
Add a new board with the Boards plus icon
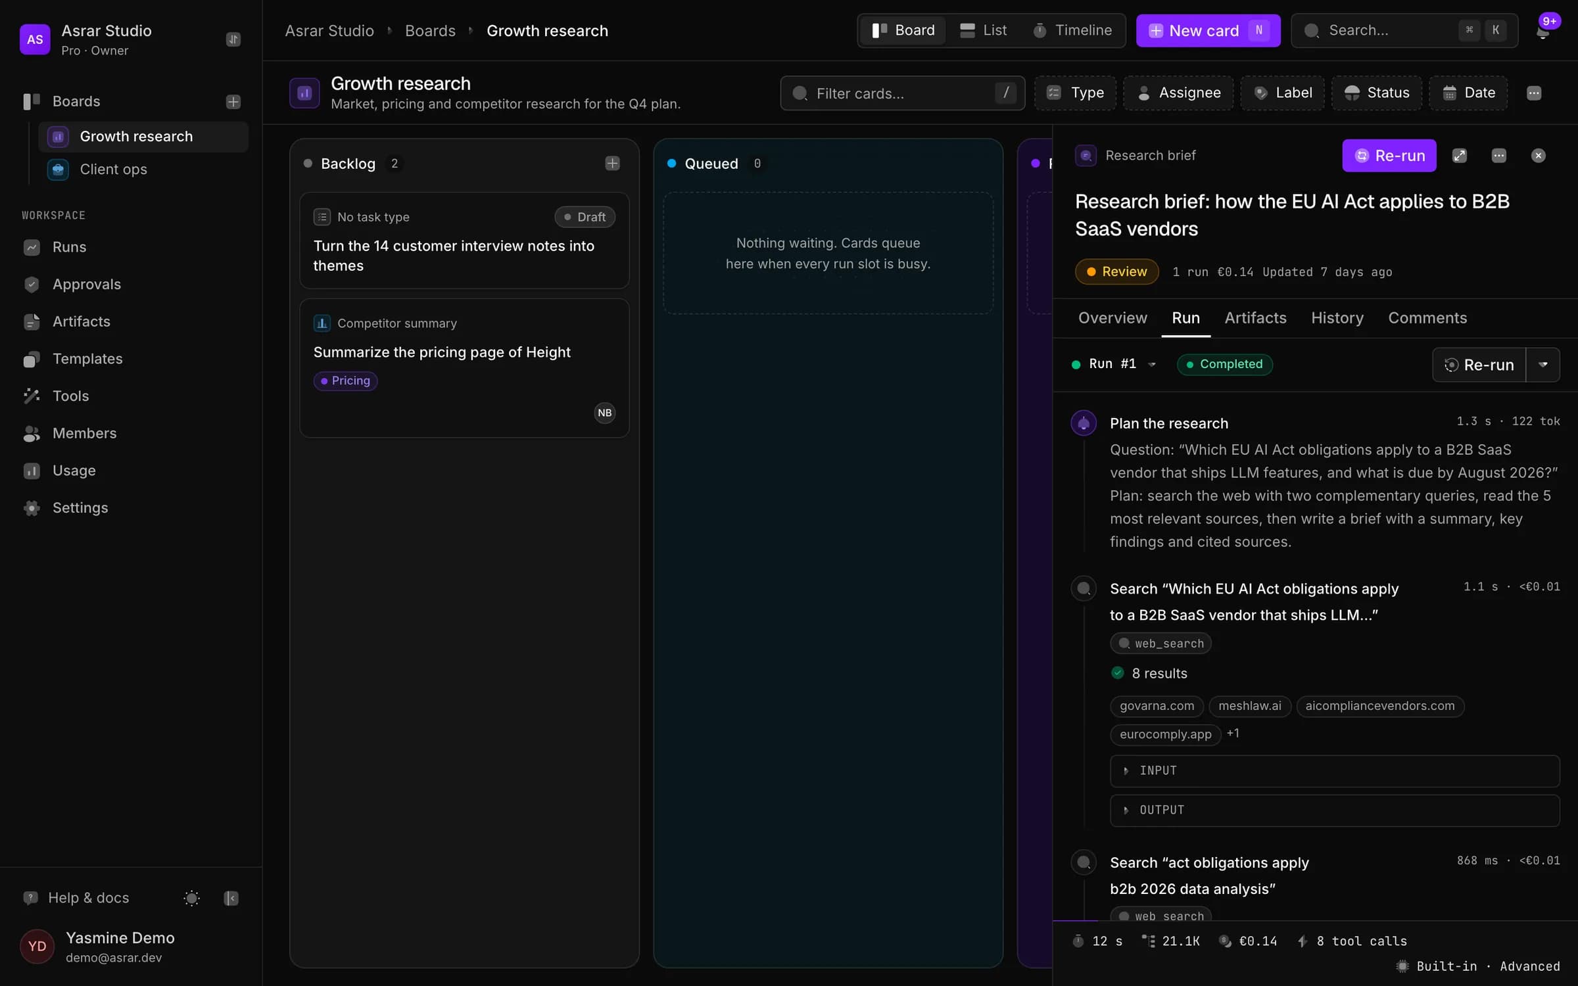coord(233,102)
